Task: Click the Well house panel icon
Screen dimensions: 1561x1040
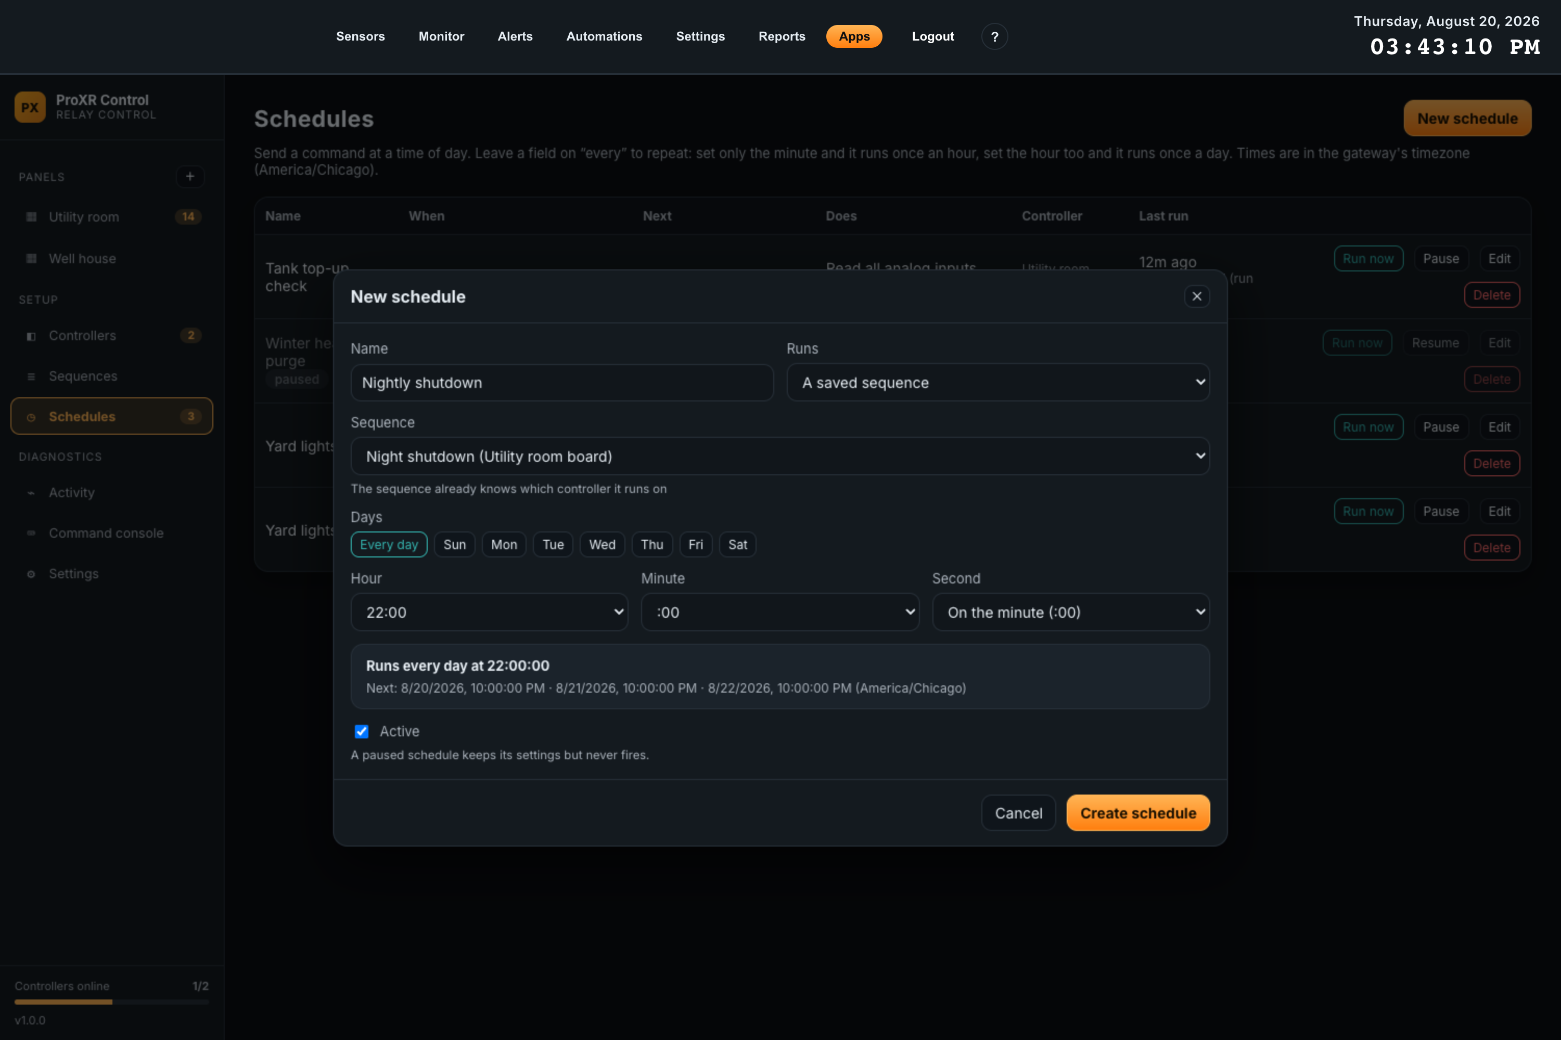Action: (x=31, y=258)
